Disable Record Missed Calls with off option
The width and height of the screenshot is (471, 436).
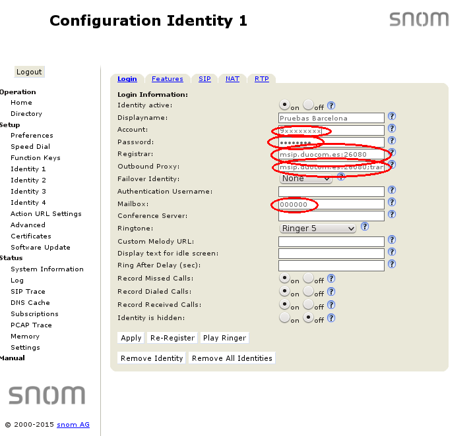[x=309, y=279]
